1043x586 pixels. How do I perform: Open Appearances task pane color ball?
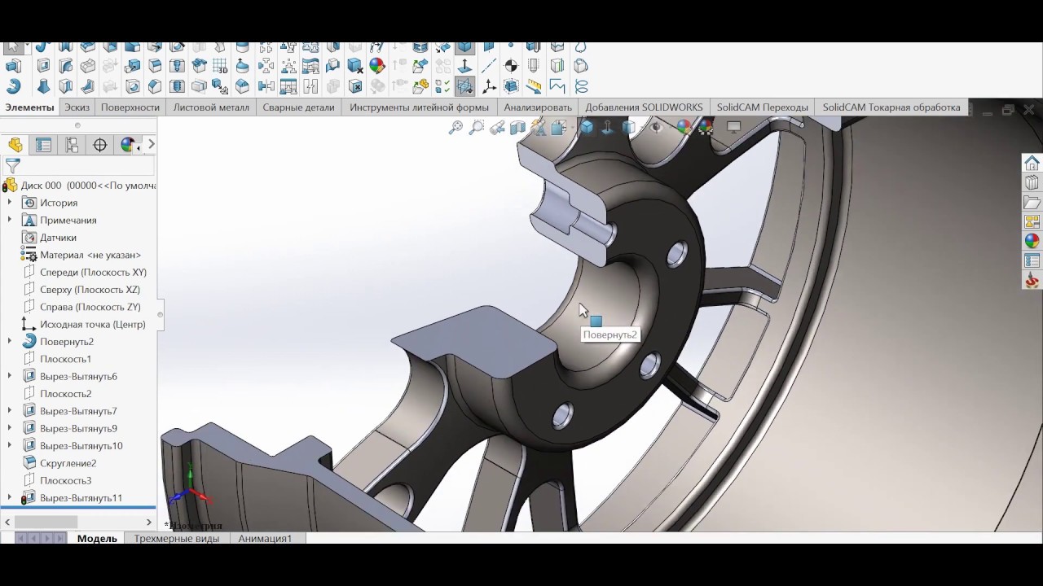click(x=1032, y=241)
